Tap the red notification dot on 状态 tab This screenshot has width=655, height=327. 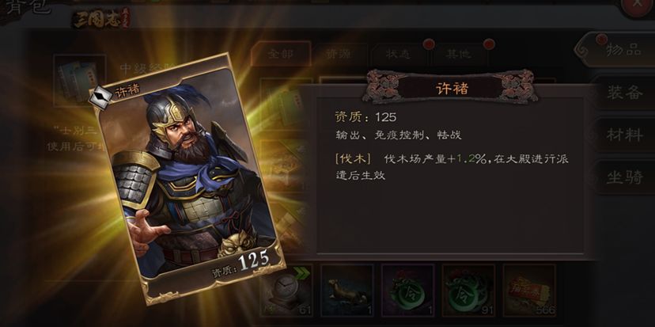click(429, 44)
